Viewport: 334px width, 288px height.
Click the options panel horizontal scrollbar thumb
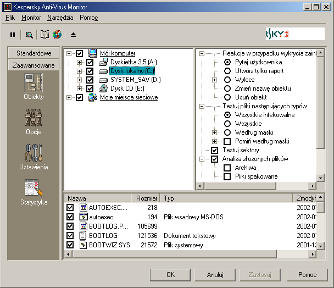[240, 186]
